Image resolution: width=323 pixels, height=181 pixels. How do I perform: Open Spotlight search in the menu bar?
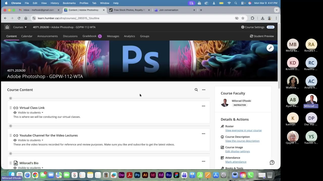(236, 3)
